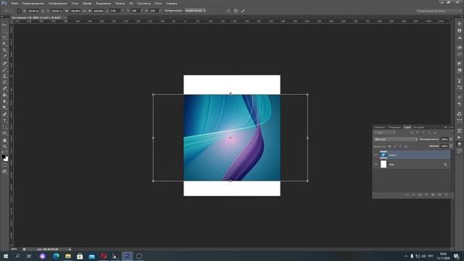
Task: Select the Lasso tool
Action: coord(4,38)
